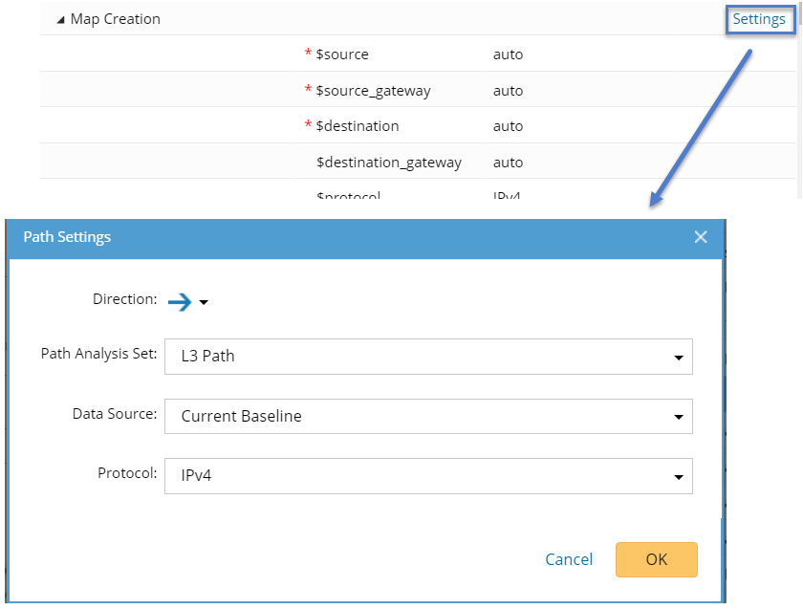Click the auto value for $destination
Viewport: 803px width, 609px height.
[508, 126]
